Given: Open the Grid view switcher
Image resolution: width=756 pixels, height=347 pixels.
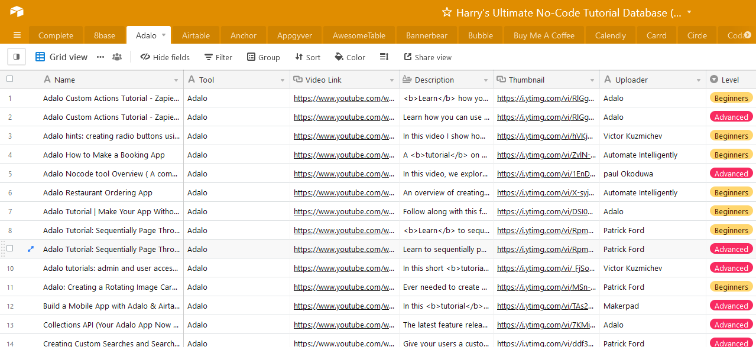Looking at the screenshot, I should tap(61, 57).
